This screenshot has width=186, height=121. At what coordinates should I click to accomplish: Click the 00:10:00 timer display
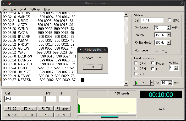(x=161, y=94)
